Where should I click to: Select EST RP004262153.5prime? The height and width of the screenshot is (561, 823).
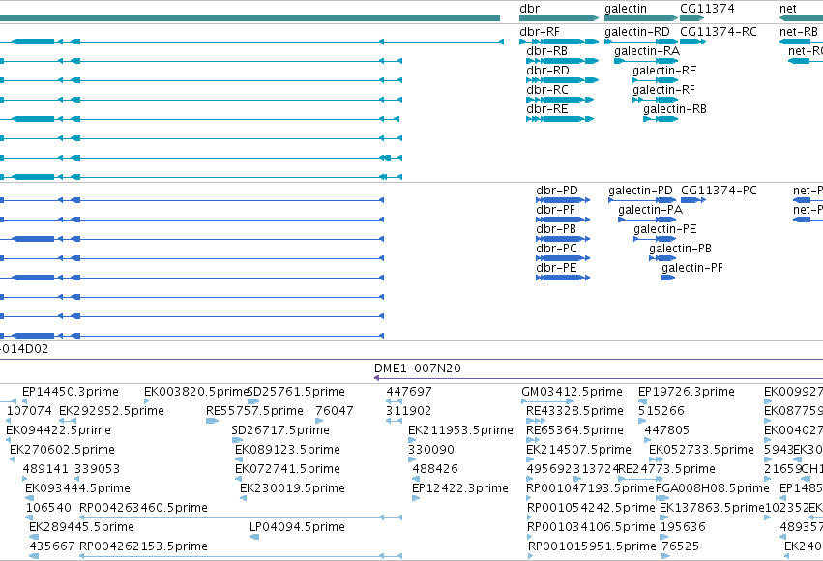coord(143,546)
